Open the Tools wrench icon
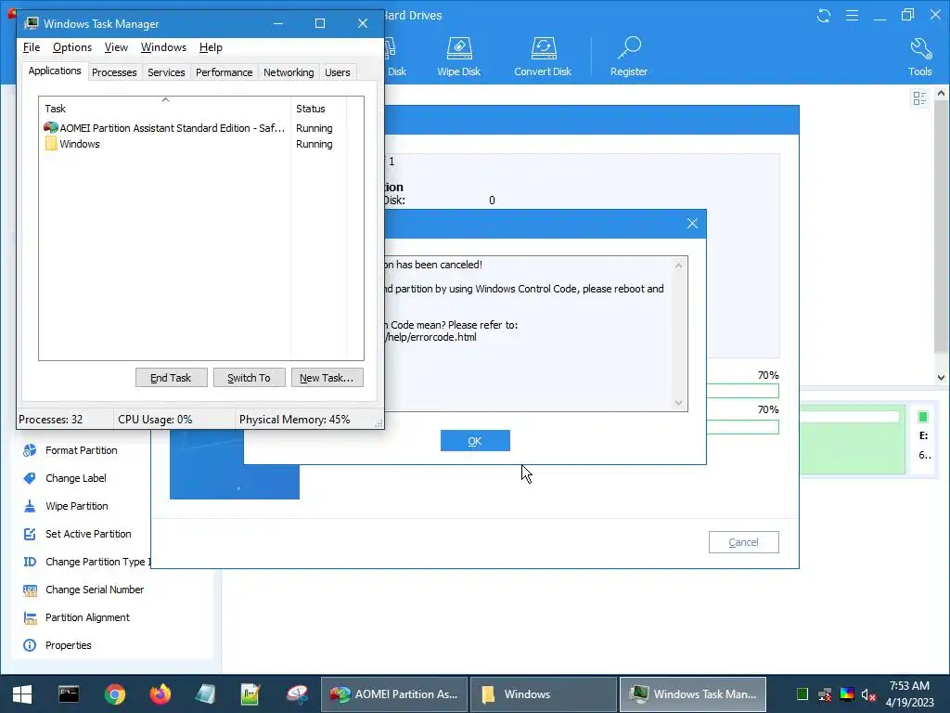The image size is (950, 713). (x=919, y=57)
